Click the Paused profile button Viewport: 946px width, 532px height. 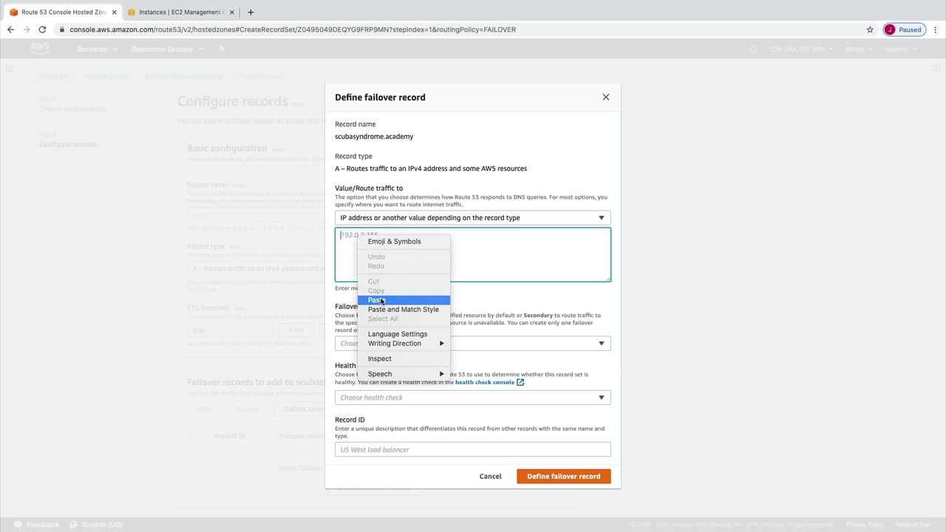click(904, 30)
